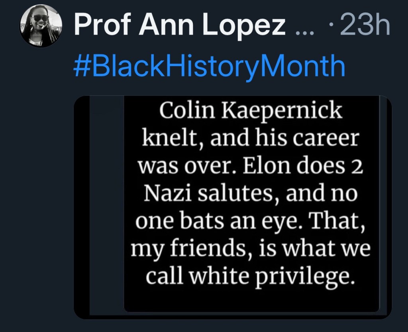Click 'my friends, is what we' line
The width and height of the screenshot is (408, 332).
pyautogui.click(x=251, y=249)
